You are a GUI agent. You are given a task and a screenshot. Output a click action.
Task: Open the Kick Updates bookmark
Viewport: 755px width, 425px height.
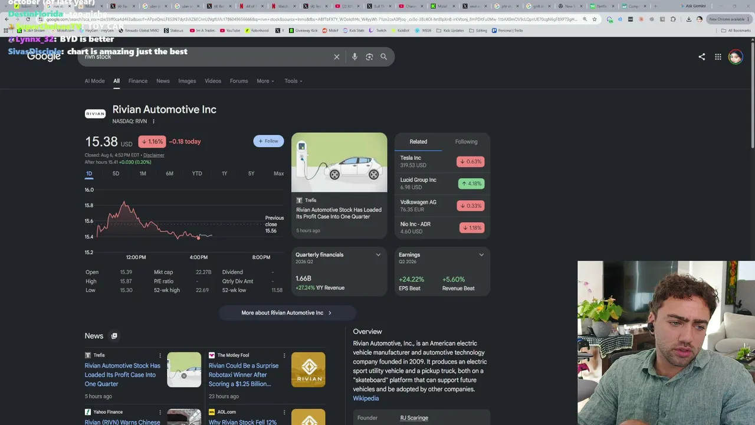(450, 30)
